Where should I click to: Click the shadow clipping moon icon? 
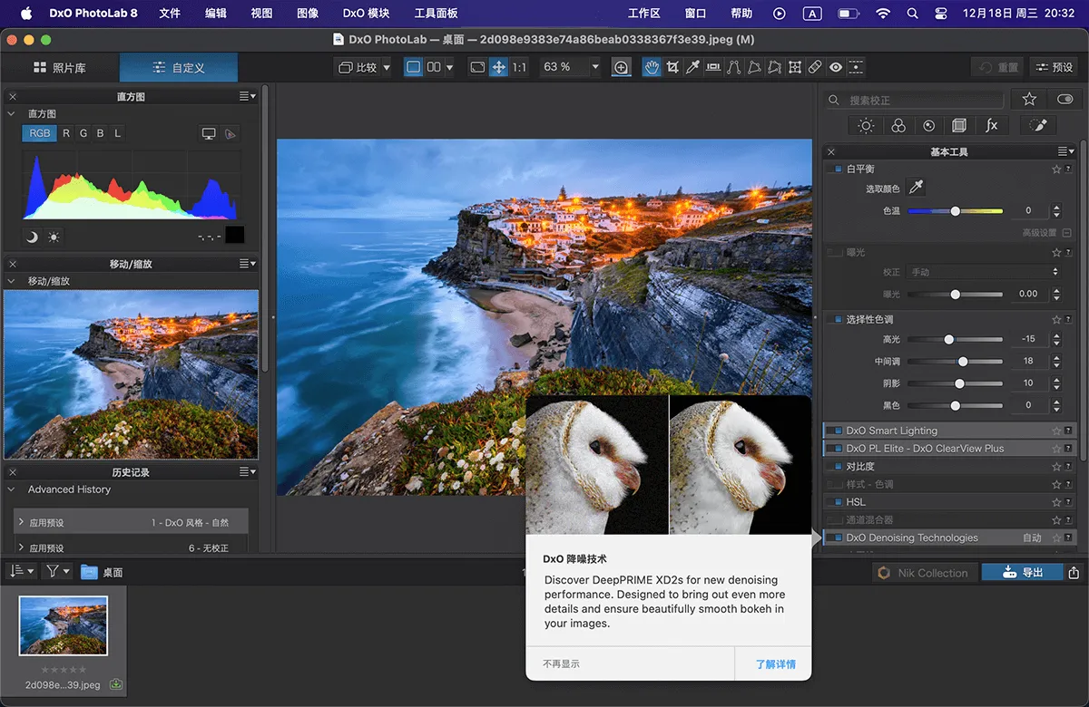pyautogui.click(x=32, y=237)
